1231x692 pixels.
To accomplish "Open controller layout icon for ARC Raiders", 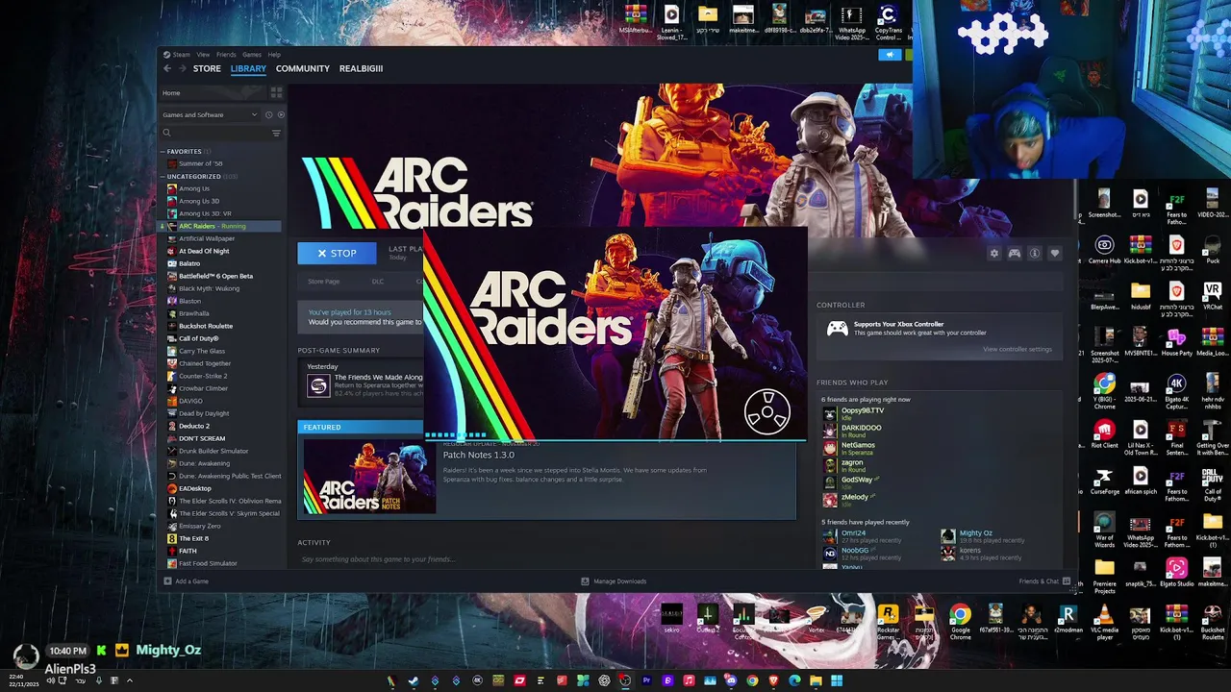I will click(x=1014, y=253).
